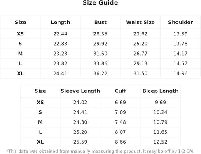Viewport: 201px width, 154px height.
Task: Select the XS row in top table
Action: (100, 34)
